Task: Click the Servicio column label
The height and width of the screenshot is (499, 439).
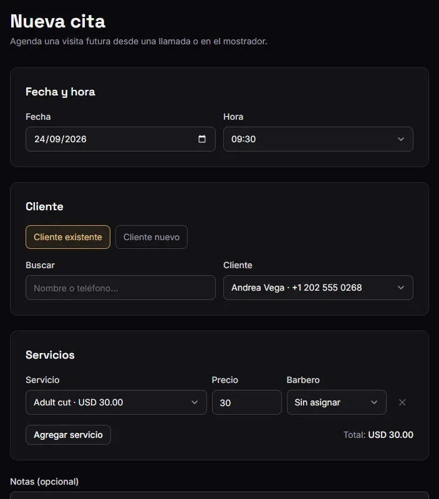Action: point(42,380)
